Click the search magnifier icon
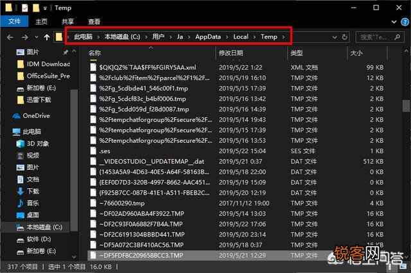Image resolution: width=411 pixels, height=273 pixels. [x=397, y=37]
